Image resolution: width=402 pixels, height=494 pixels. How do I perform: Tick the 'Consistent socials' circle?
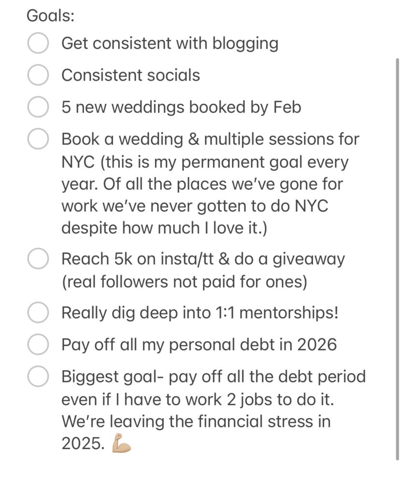38,75
